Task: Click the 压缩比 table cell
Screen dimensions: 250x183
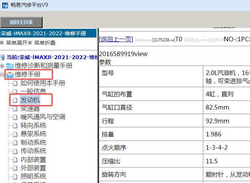Action: tap(151, 161)
